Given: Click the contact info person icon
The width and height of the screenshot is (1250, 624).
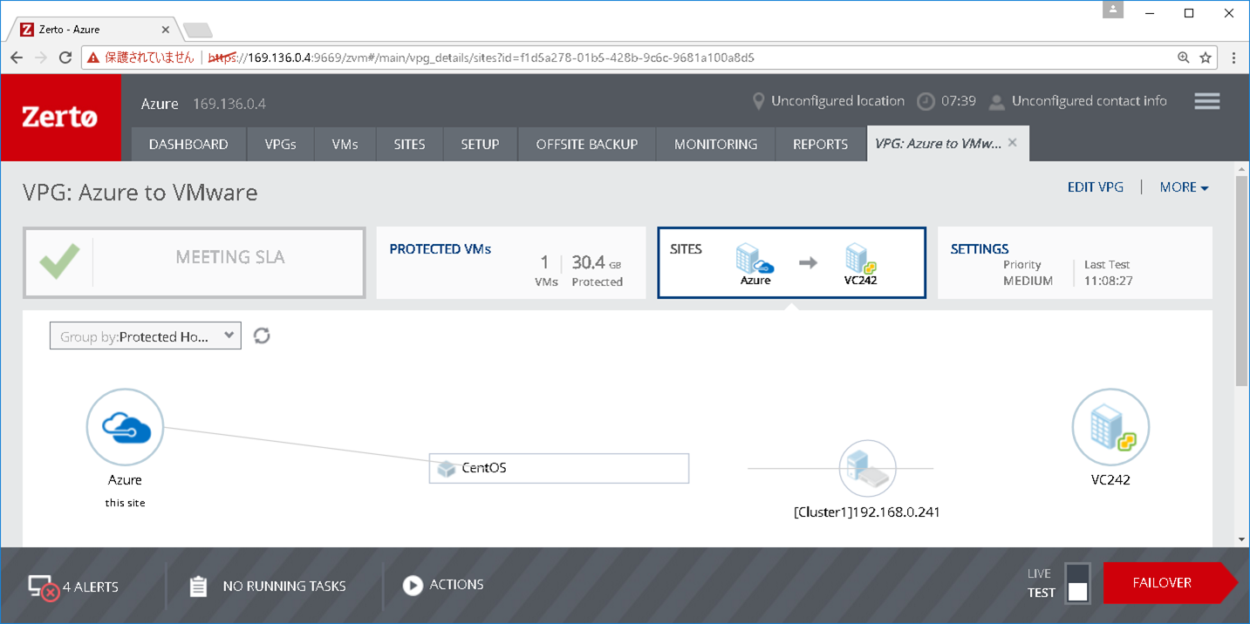Looking at the screenshot, I should [x=996, y=102].
